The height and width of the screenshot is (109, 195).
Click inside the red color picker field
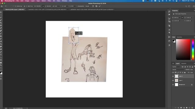click(x=183, y=50)
